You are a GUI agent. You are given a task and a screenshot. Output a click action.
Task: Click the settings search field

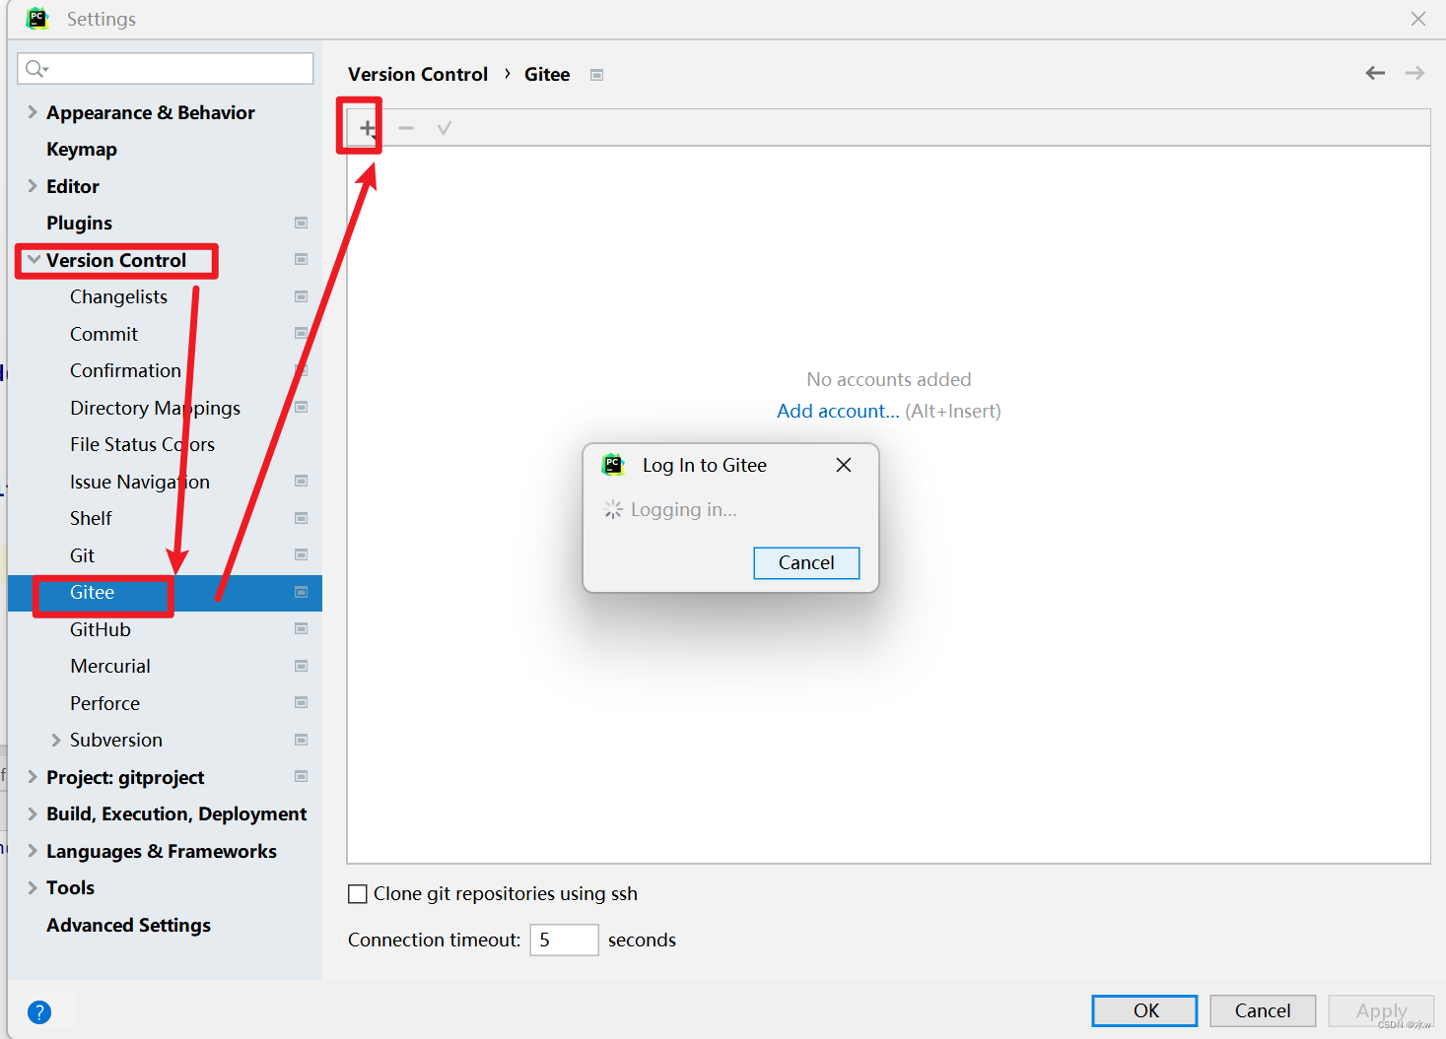click(166, 68)
